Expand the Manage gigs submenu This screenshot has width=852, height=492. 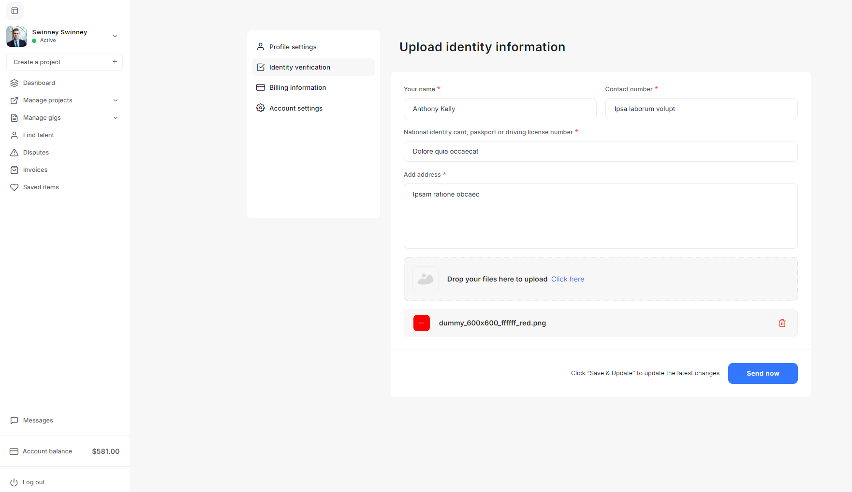(x=116, y=118)
